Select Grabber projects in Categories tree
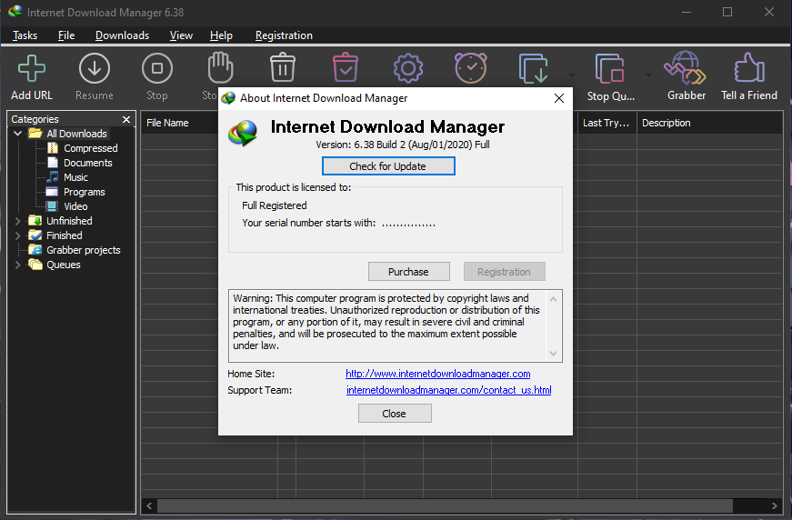The height and width of the screenshot is (520, 792). [x=84, y=250]
